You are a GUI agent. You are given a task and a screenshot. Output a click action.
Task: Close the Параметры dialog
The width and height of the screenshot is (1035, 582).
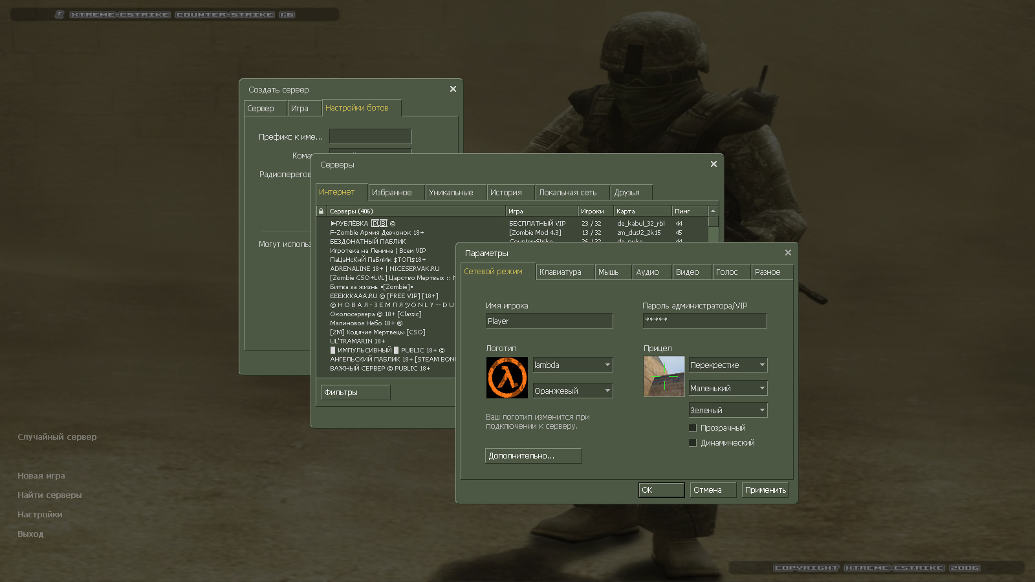[788, 253]
